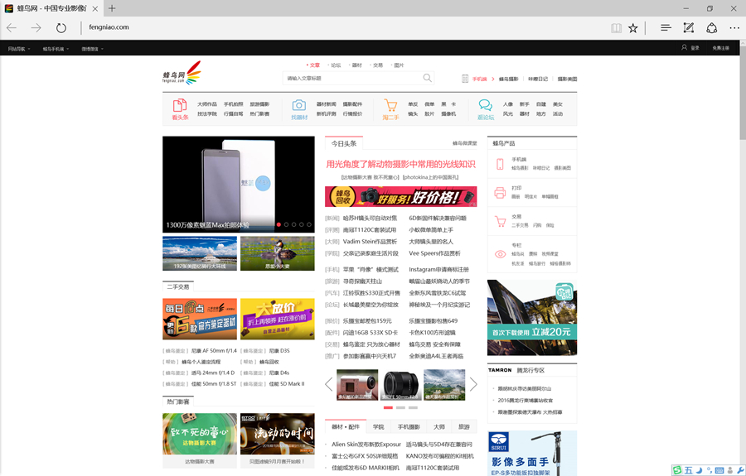Screen dimensions: 746x476
Task: Add page to favorites star icon
Action: pos(632,28)
